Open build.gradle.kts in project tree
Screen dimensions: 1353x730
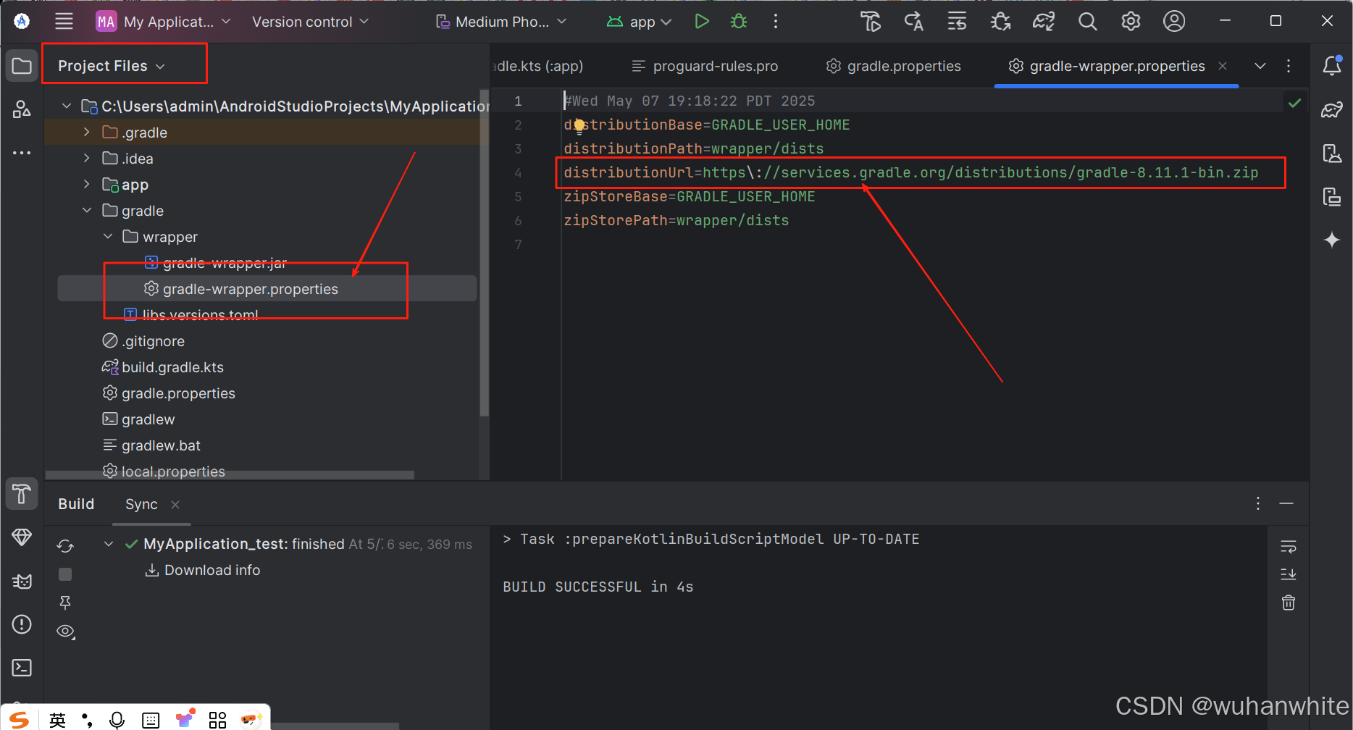tap(163, 367)
